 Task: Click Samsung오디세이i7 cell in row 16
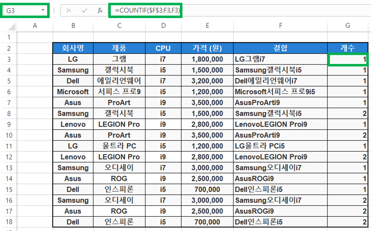point(280,200)
